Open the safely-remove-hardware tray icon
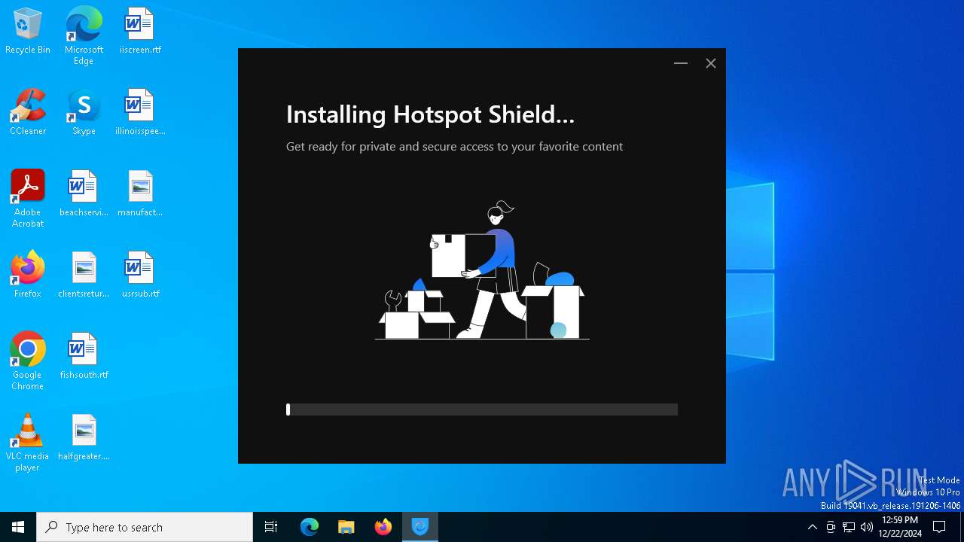The width and height of the screenshot is (964, 542). (x=831, y=527)
